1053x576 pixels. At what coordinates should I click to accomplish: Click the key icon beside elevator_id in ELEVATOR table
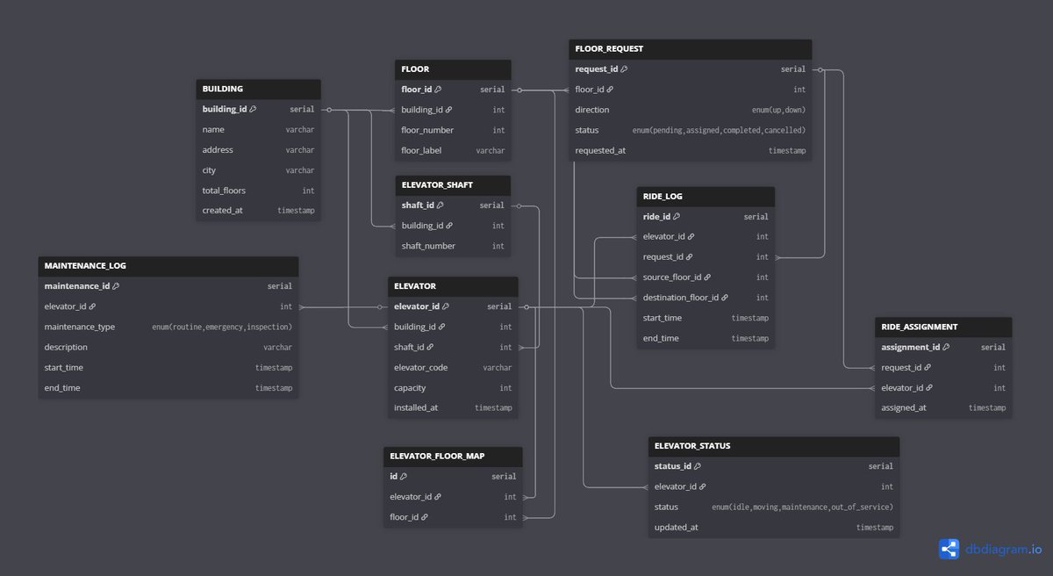pos(446,306)
